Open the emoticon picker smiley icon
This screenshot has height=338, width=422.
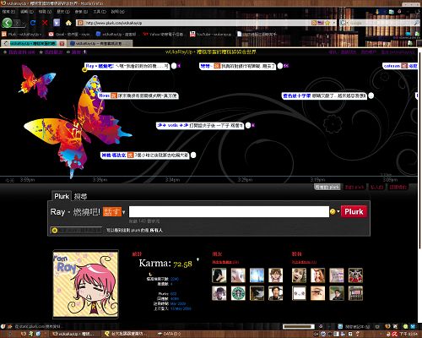click(x=333, y=211)
